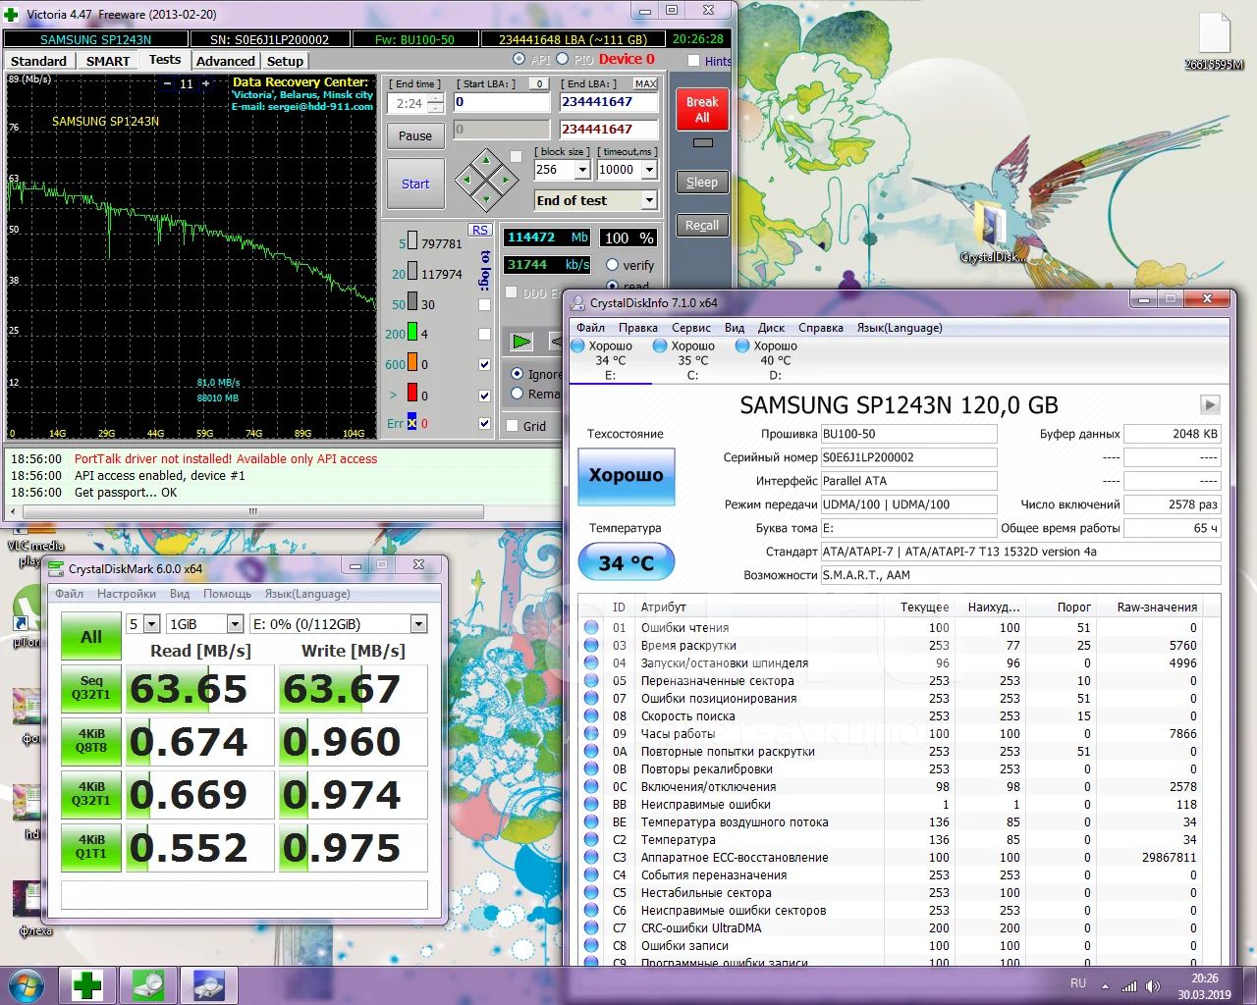Click status orb for attribute 05 Переназначенные сектора
This screenshot has height=1005, width=1257.
591,680
